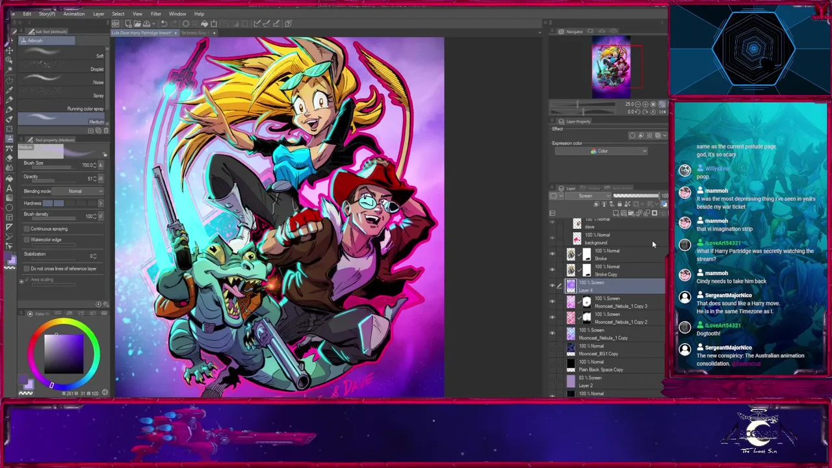Delete sub tool with trash icon
Screen dimensions: 832x468
point(107,130)
